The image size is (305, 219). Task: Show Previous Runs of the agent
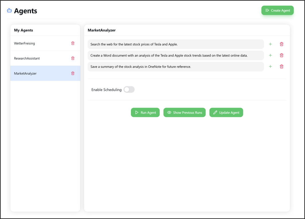point(184,113)
